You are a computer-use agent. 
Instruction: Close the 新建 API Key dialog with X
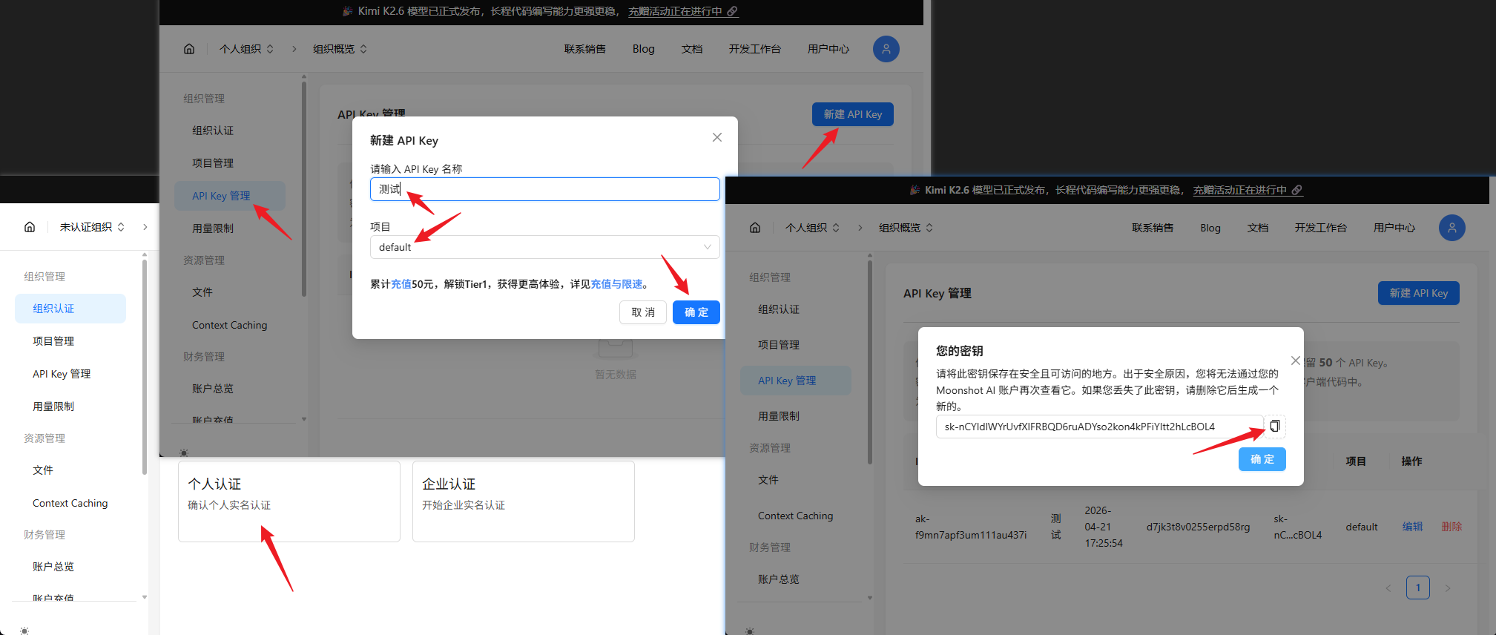(x=717, y=137)
